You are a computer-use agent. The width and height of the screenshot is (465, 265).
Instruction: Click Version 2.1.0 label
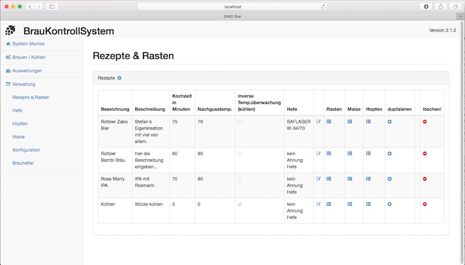pos(443,30)
